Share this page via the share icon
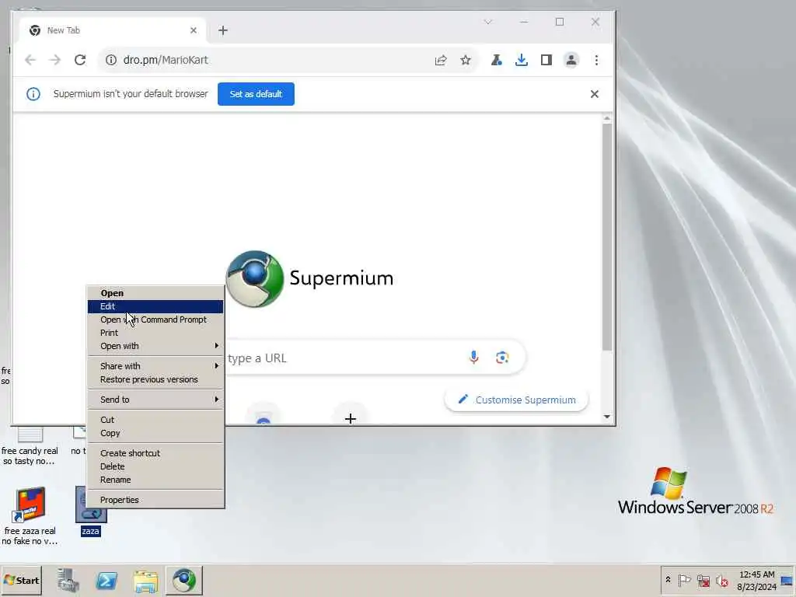The width and height of the screenshot is (796, 597). (x=441, y=60)
